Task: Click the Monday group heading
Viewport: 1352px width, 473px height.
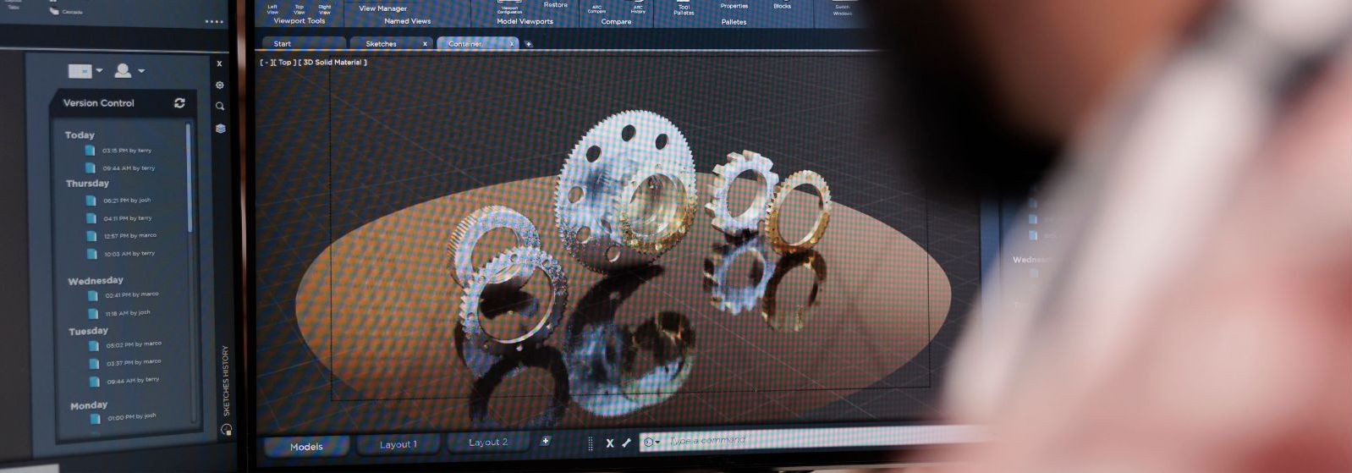Action: 89,406
